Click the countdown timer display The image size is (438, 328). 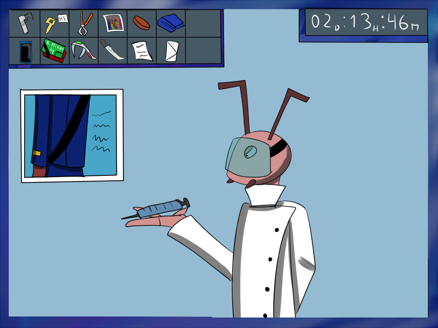pos(363,24)
